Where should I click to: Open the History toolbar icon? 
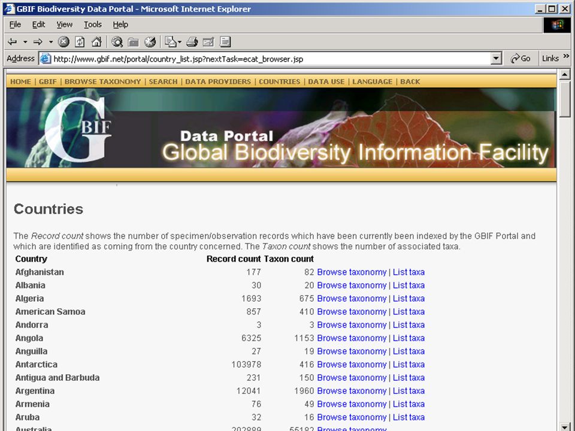150,42
